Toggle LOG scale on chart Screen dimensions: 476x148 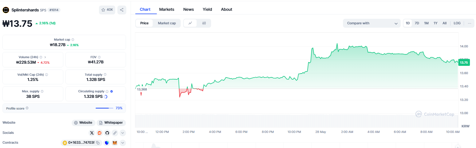[x=457, y=23]
